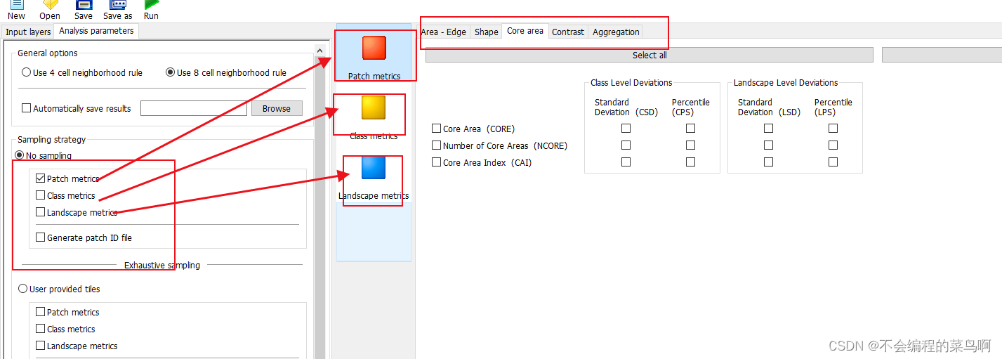The width and height of the screenshot is (1002, 359).
Task: Click the Select all button
Action: click(x=650, y=55)
